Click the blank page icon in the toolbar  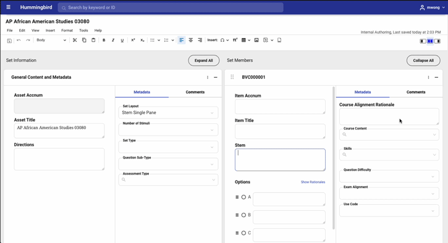pos(279,40)
